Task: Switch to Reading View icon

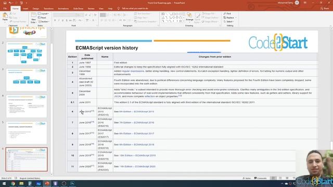Action: click(x=287, y=178)
